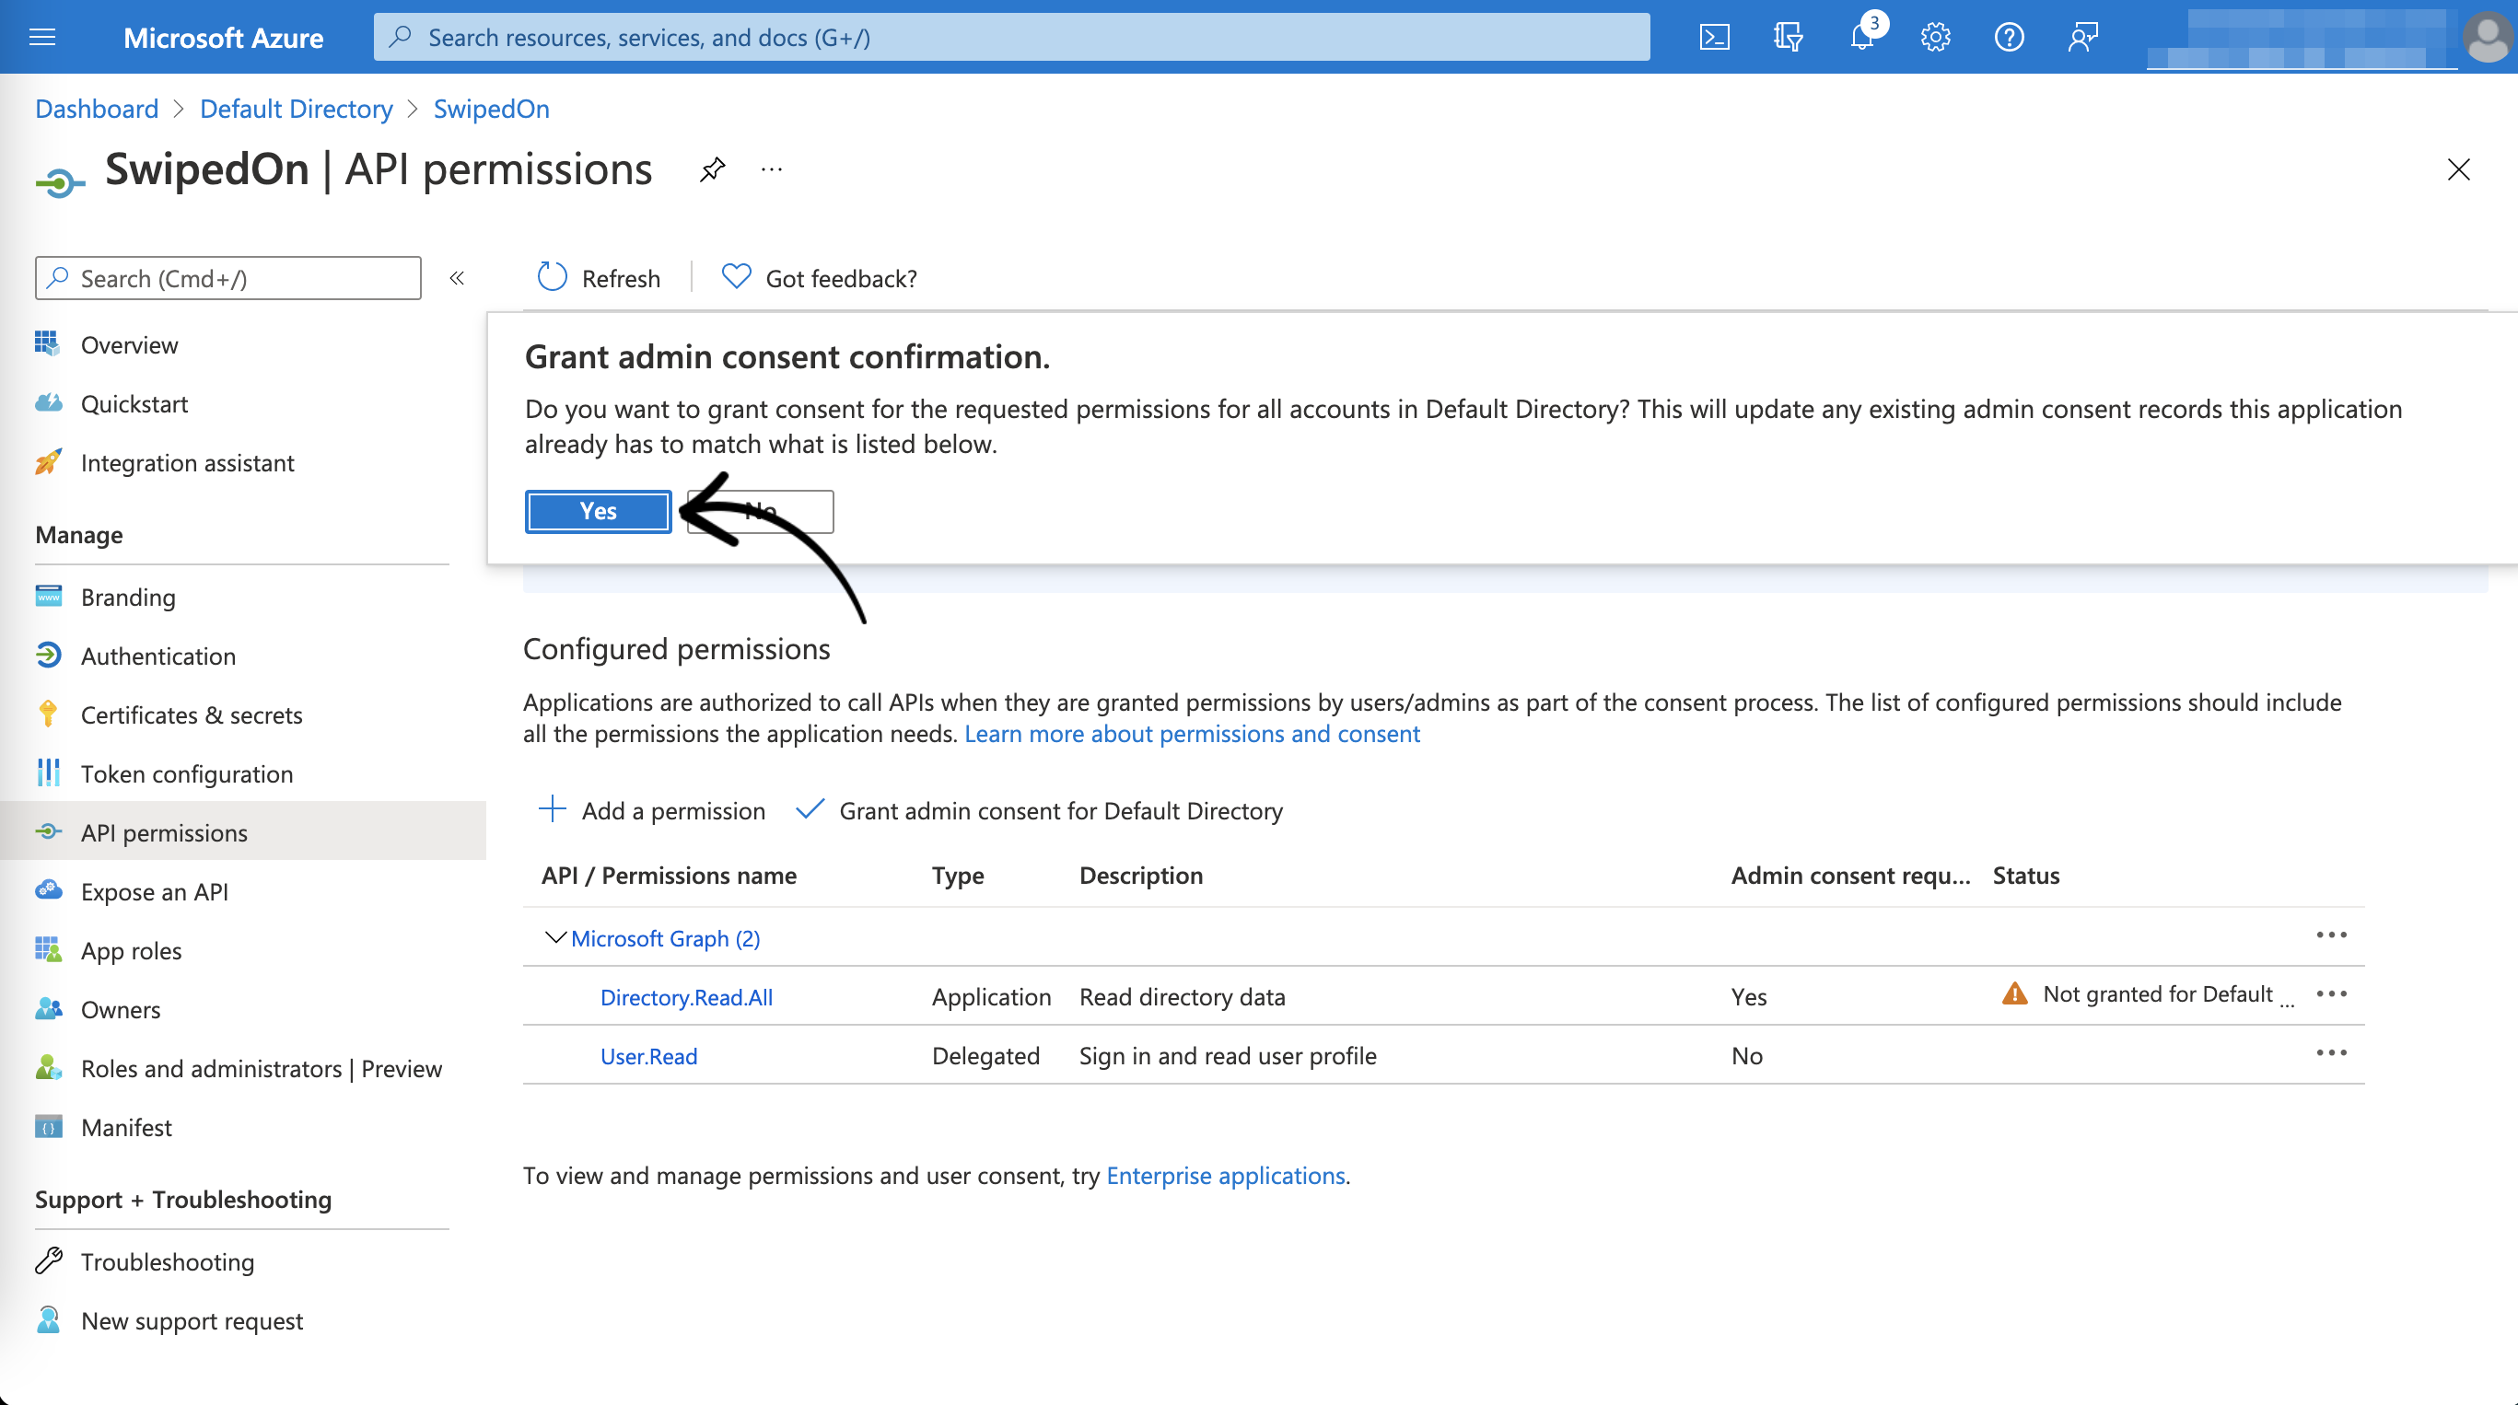Click Add a permission
2518x1405 pixels.
[x=652, y=811]
